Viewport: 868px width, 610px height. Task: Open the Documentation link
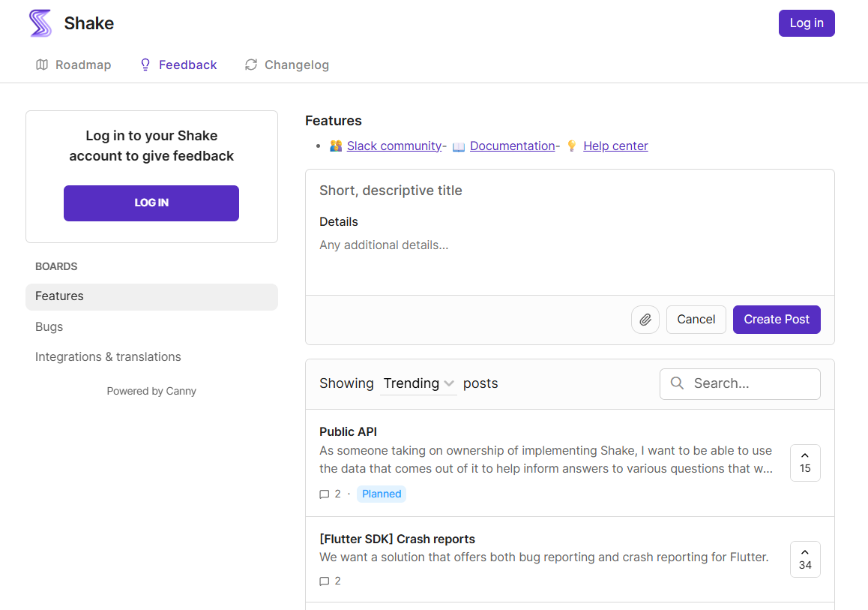click(x=512, y=146)
